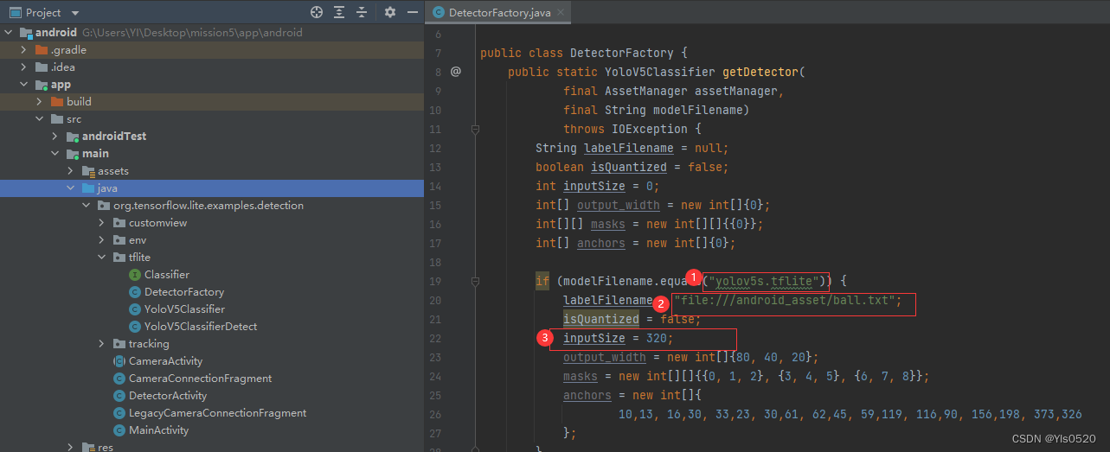Expand the customview package chevron
The image size is (1110, 452).
point(102,223)
